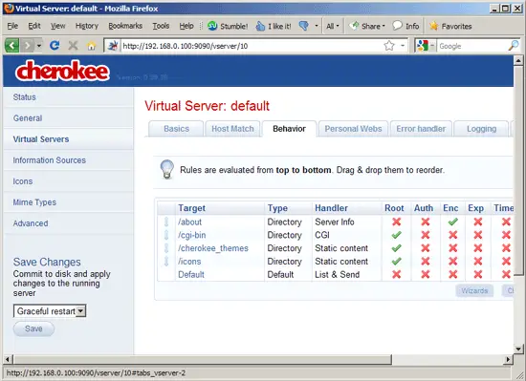
Task: Bookmark page with the star icon
Action: (x=389, y=46)
